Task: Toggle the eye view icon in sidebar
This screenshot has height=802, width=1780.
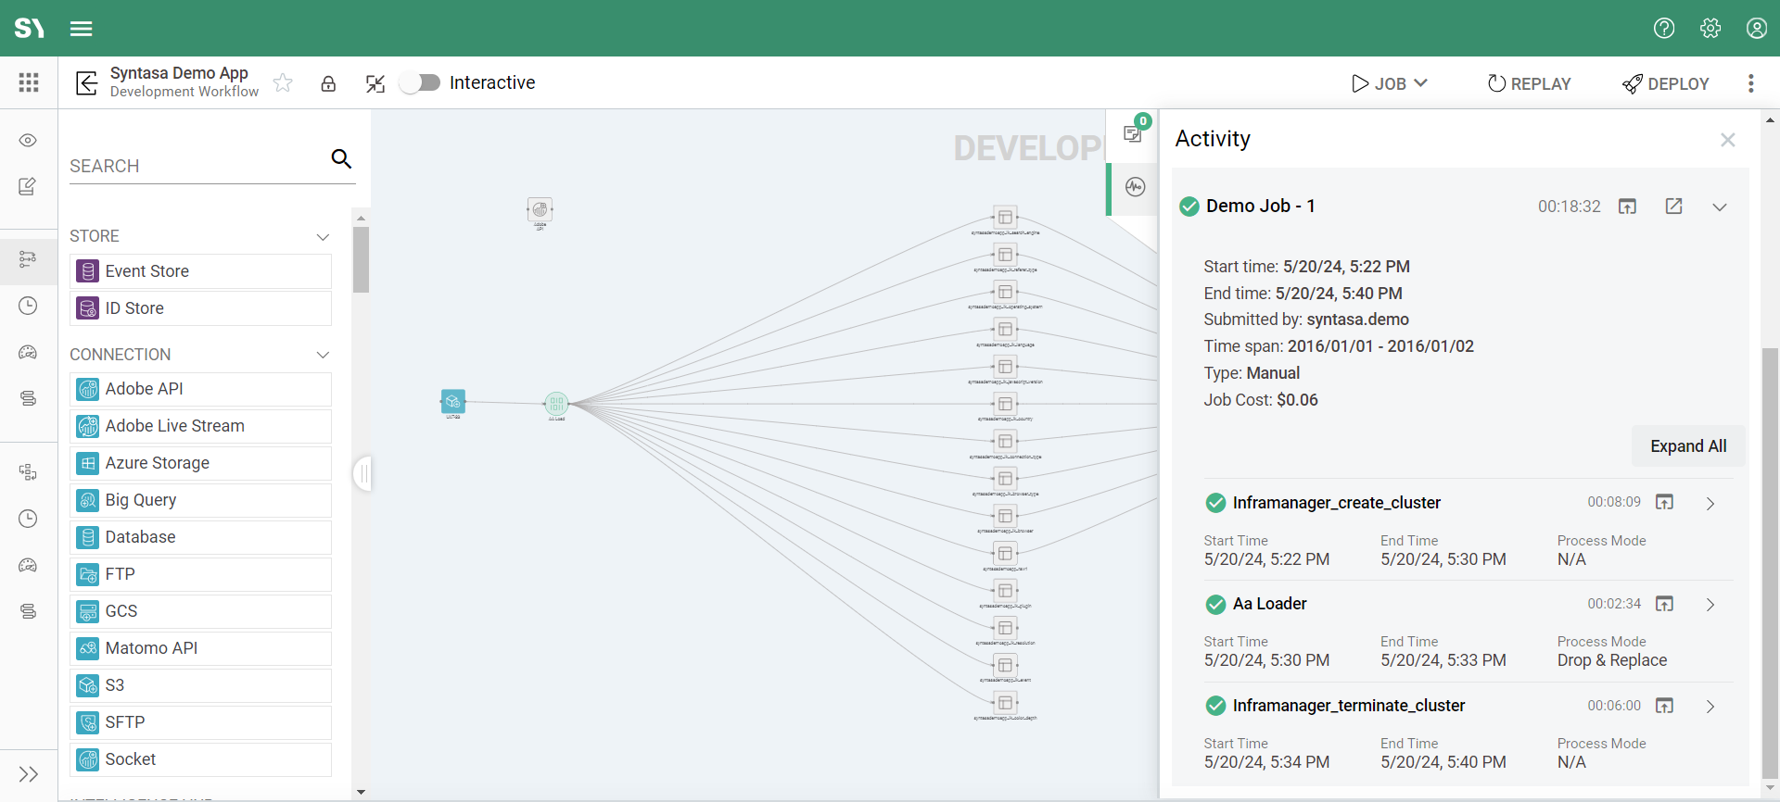Action: pos(29,141)
